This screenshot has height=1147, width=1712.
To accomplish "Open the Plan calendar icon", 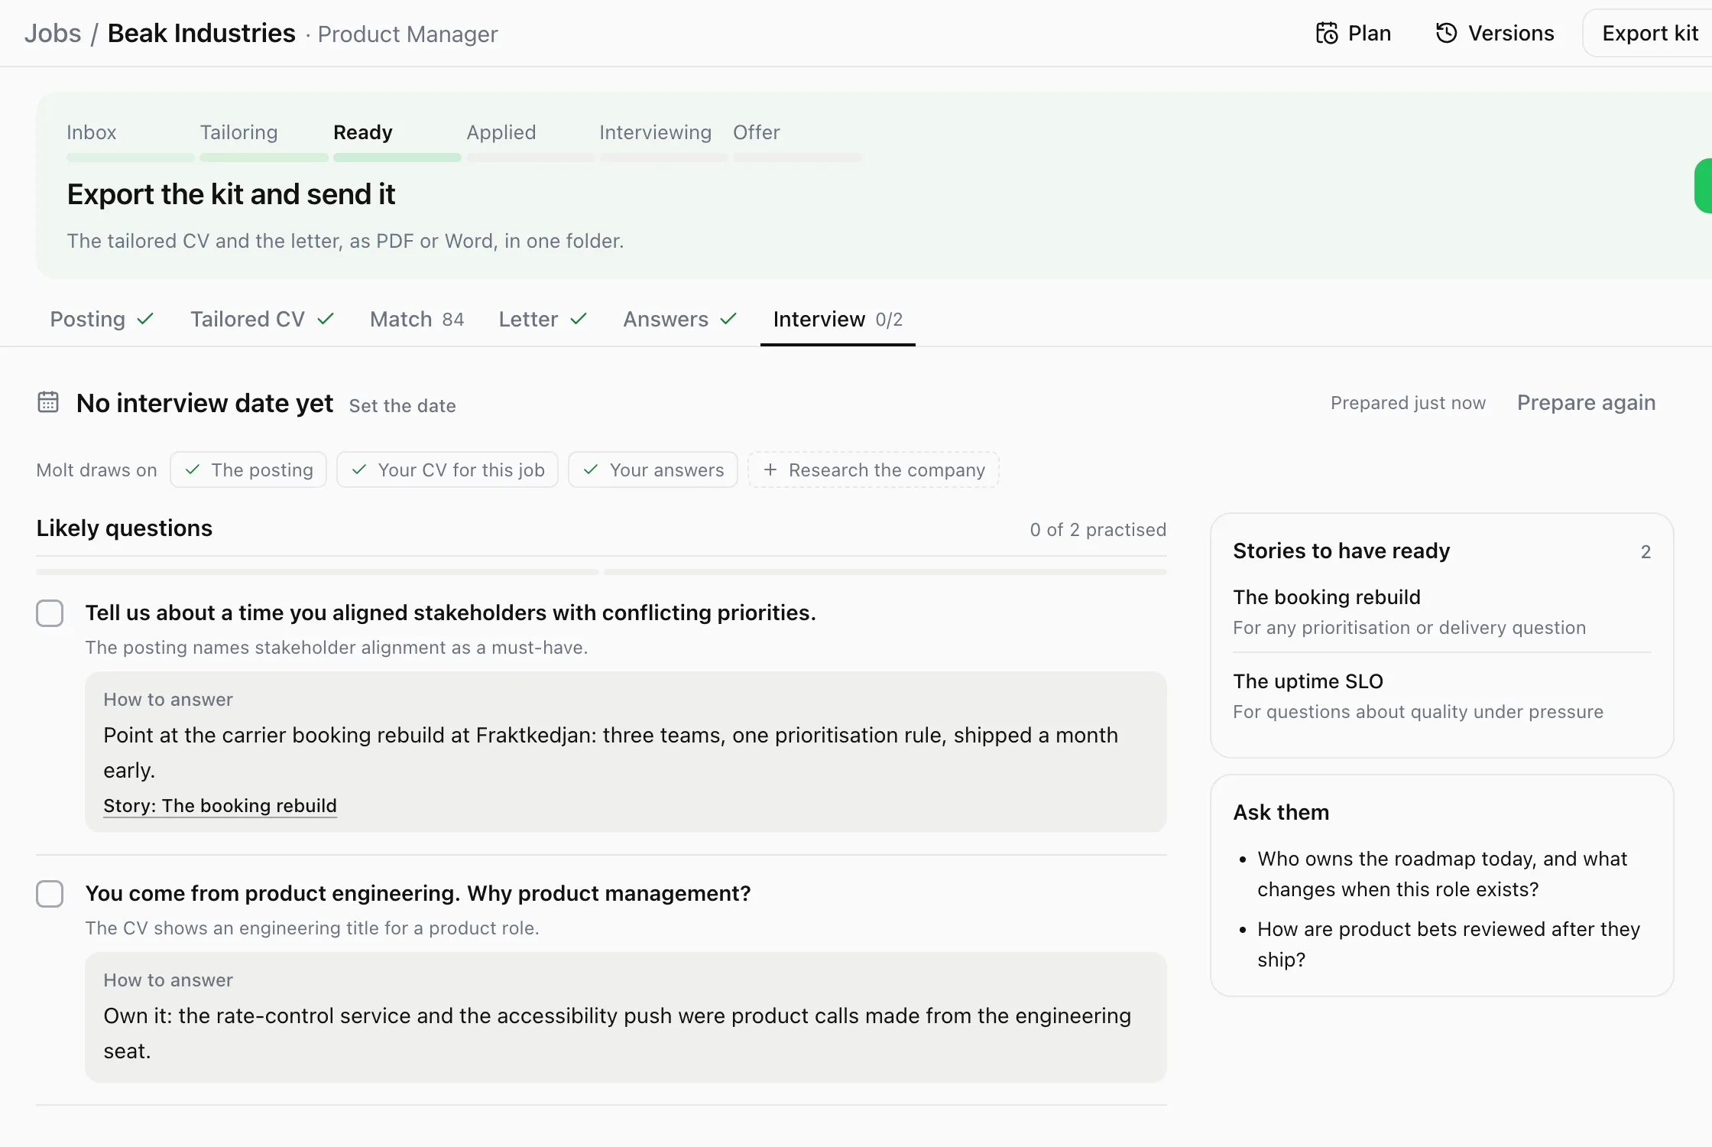I will (x=1327, y=34).
